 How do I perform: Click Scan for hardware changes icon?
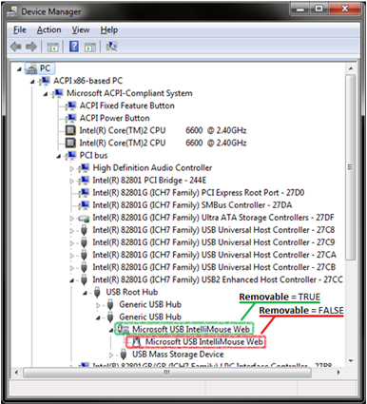tap(111, 47)
